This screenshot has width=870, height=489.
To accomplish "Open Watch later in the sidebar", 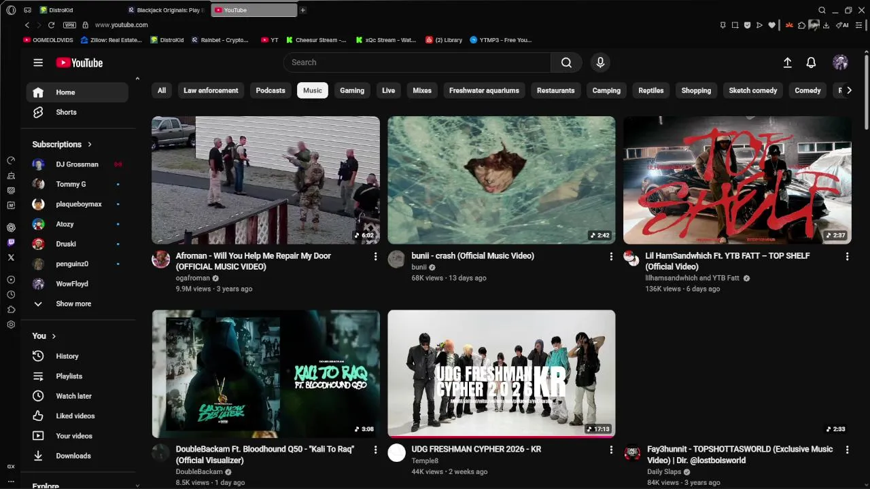I will [77, 396].
